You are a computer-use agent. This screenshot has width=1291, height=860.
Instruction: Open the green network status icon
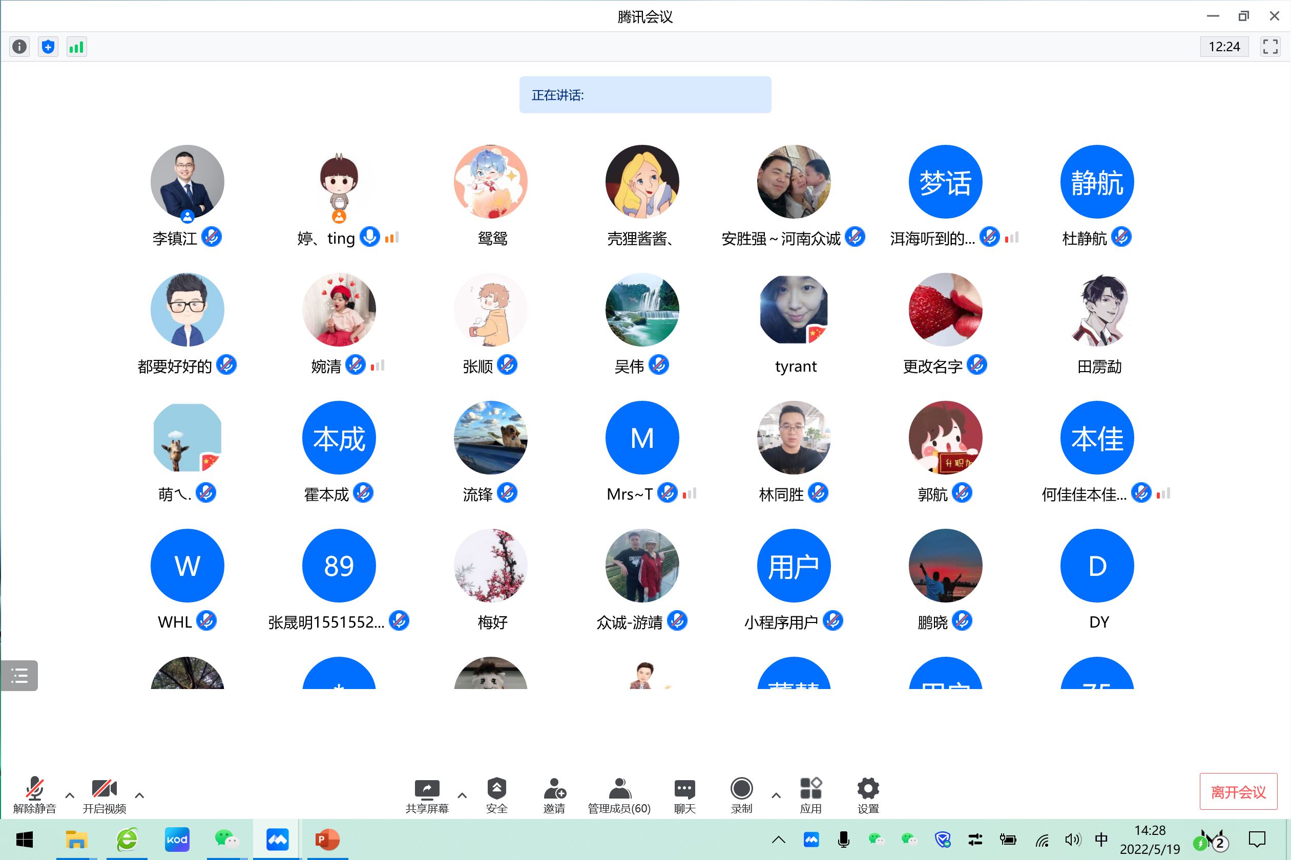[76, 47]
